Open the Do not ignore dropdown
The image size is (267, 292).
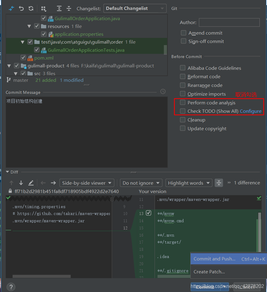tap(141, 183)
